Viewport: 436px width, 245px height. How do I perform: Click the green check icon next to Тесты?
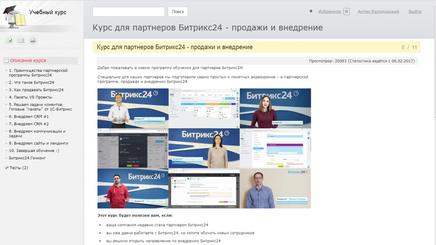(6, 168)
